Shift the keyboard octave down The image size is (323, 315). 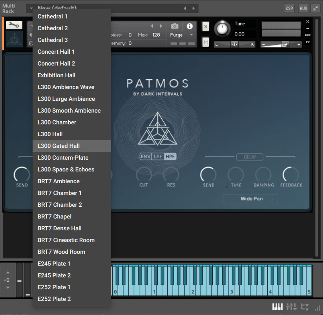[x=8, y=288]
